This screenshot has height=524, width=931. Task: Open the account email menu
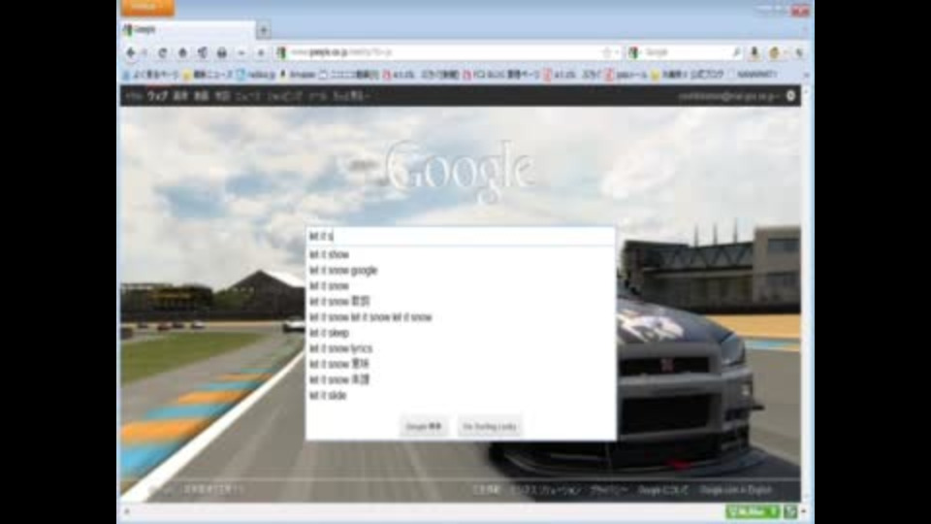click(729, 96)
